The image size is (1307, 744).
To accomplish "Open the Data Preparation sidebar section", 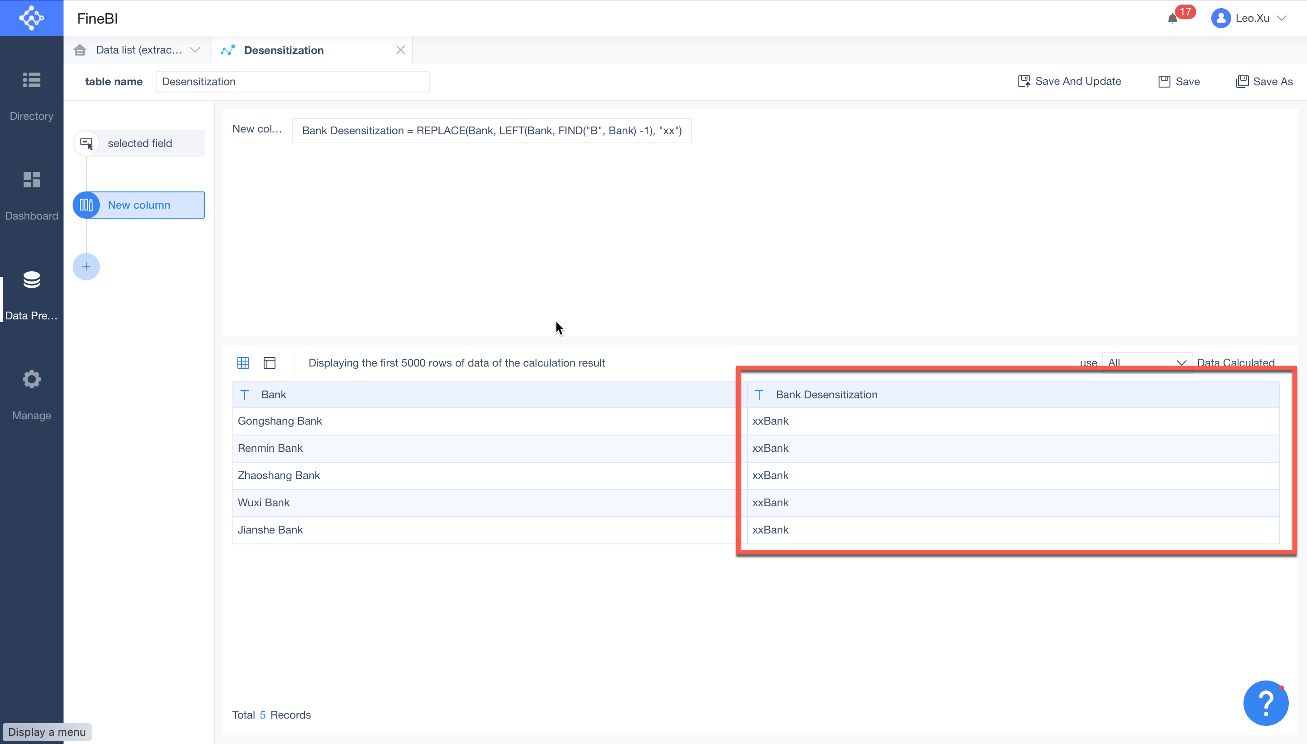I will point(31,295).
